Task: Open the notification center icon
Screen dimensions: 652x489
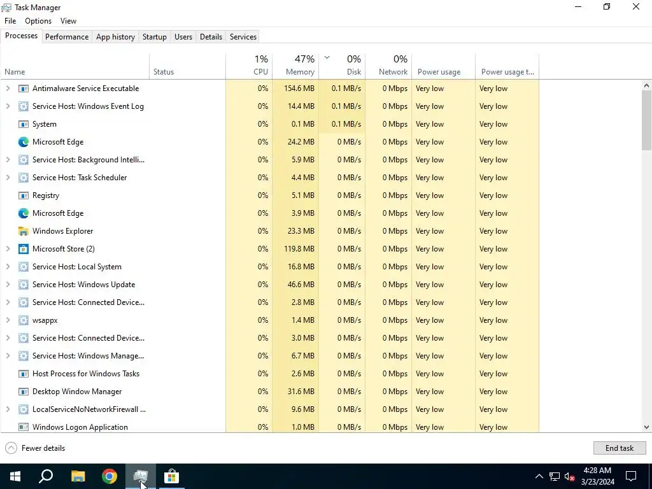Action: [x=631, y=476]
